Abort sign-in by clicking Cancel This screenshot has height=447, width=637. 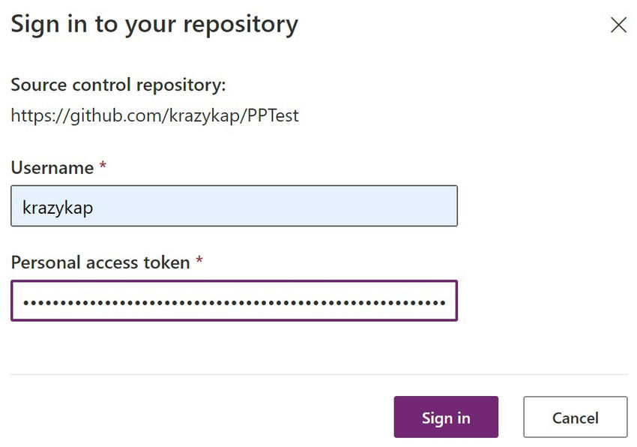click(x=575, y=418)
